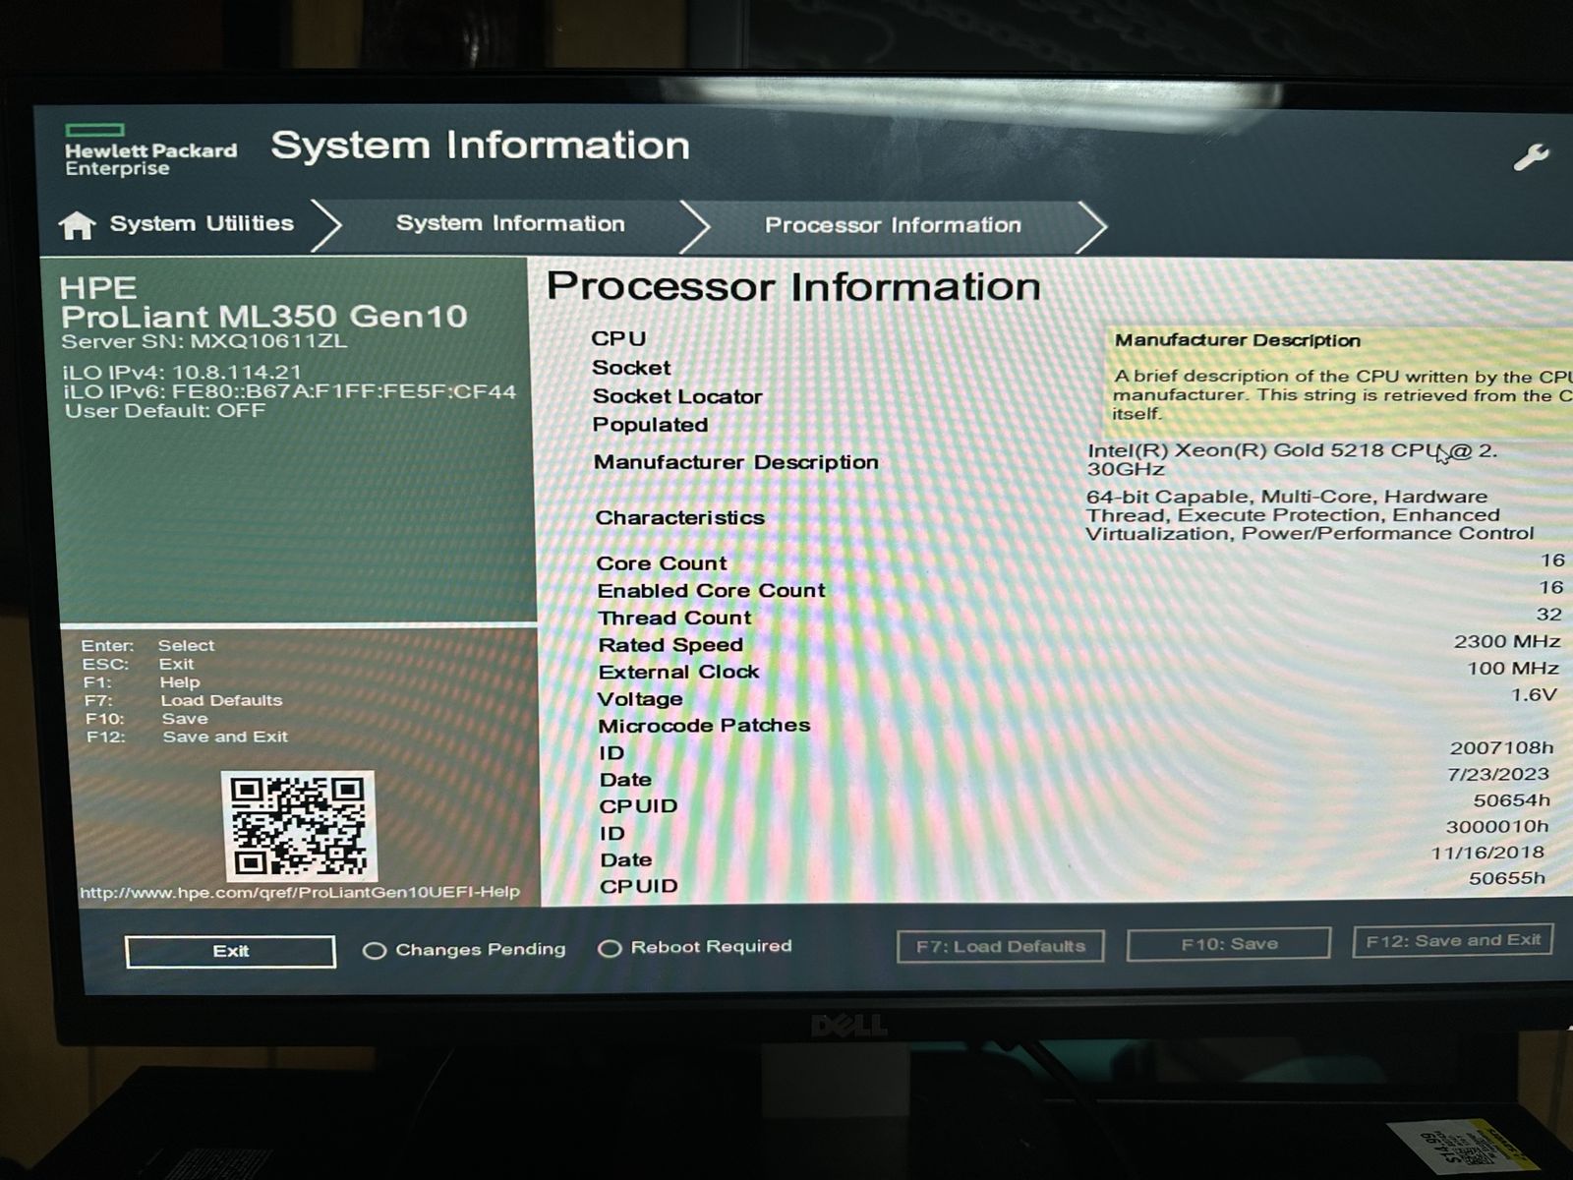The height and width of the screenshot is (1180, 1573).
Task: Select the Core Count row
Action: [661, 563]
